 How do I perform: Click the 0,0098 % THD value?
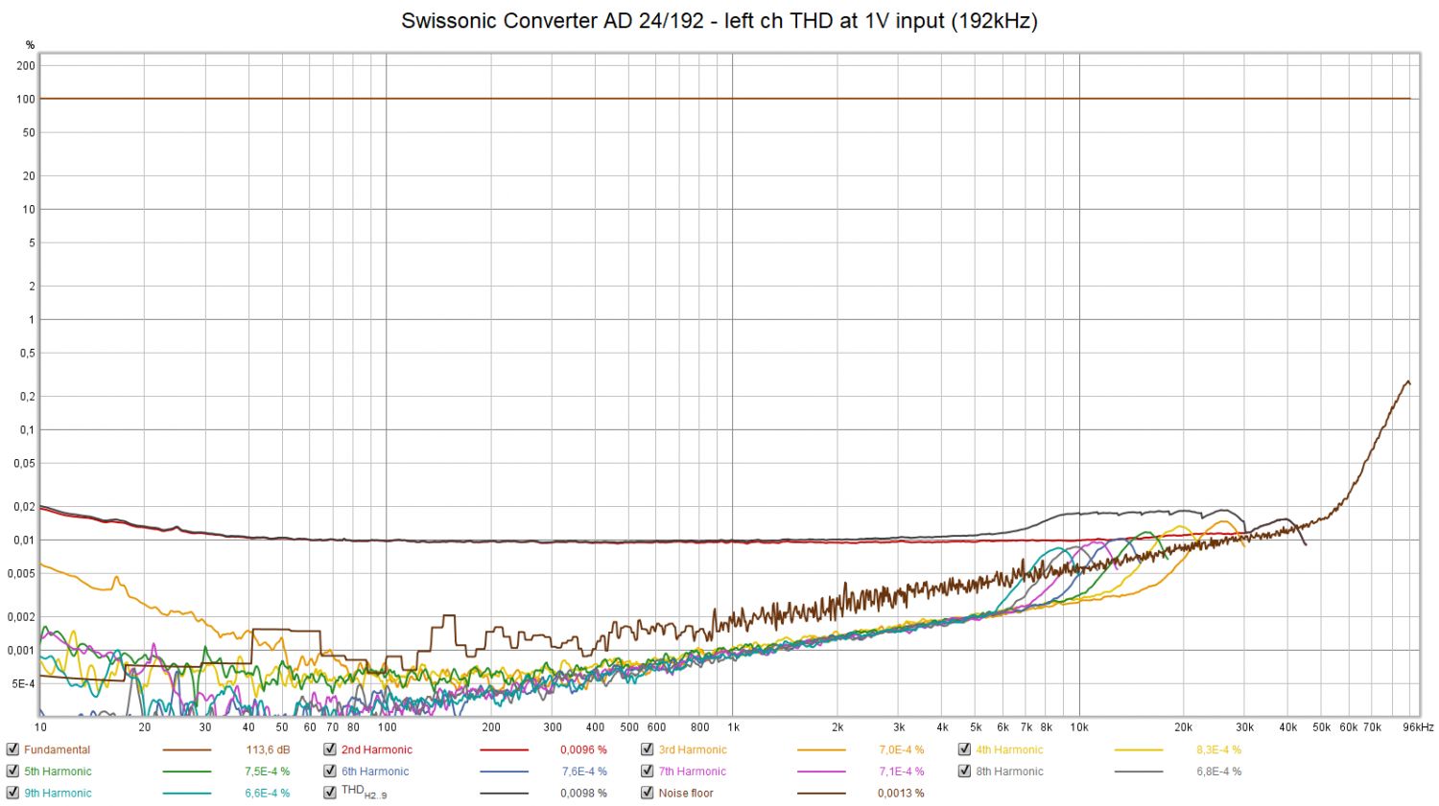(583, 793)
